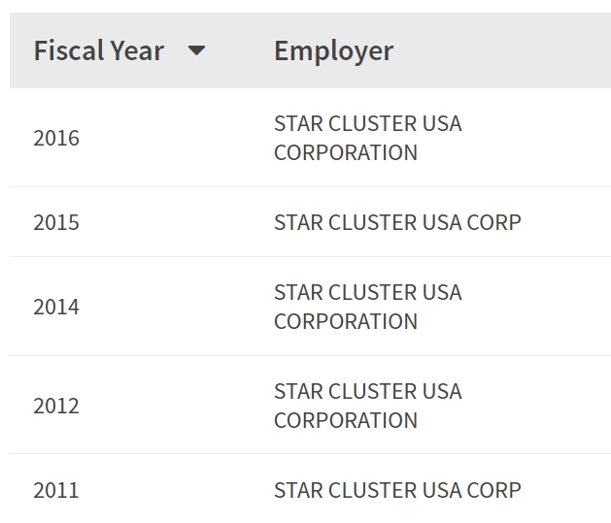
Task: Click the word CORPORATION in 2012 row
Action: (x=345, y=420)
